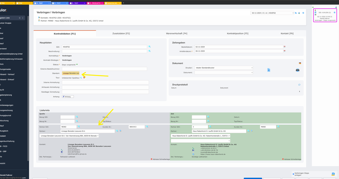Click the search icon next to Tour
Screen dimensions: 339x179
click(81, 78)
